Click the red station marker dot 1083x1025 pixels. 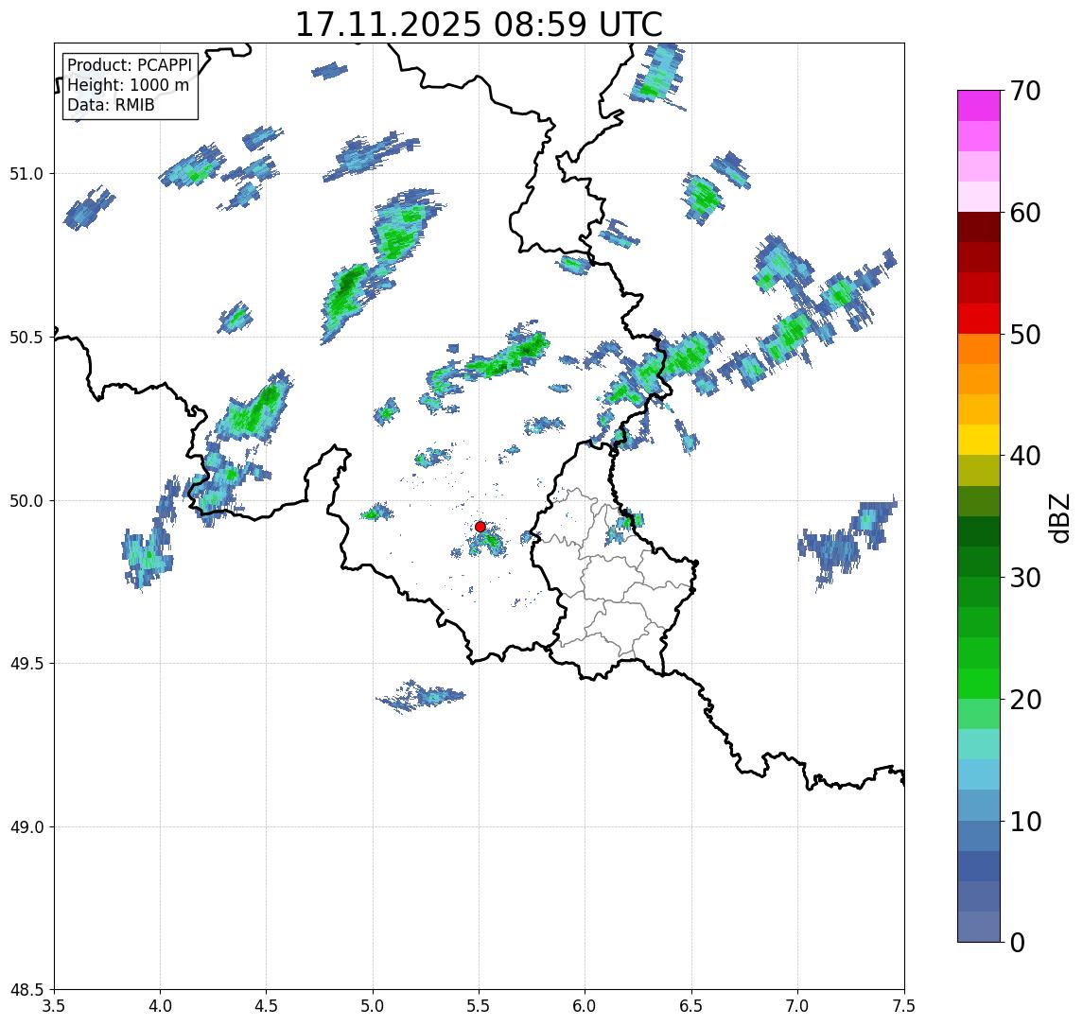(480, 527)
